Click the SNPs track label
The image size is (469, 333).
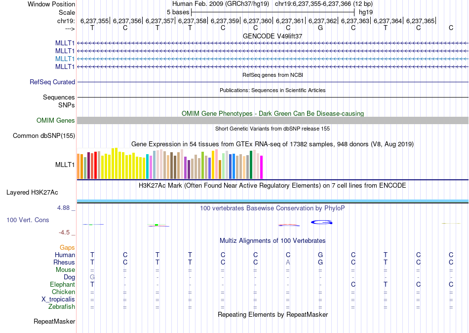[x=67, y=105]
